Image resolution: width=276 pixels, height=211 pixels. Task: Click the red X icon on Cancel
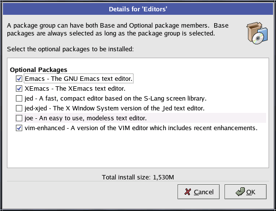(187, 192)
